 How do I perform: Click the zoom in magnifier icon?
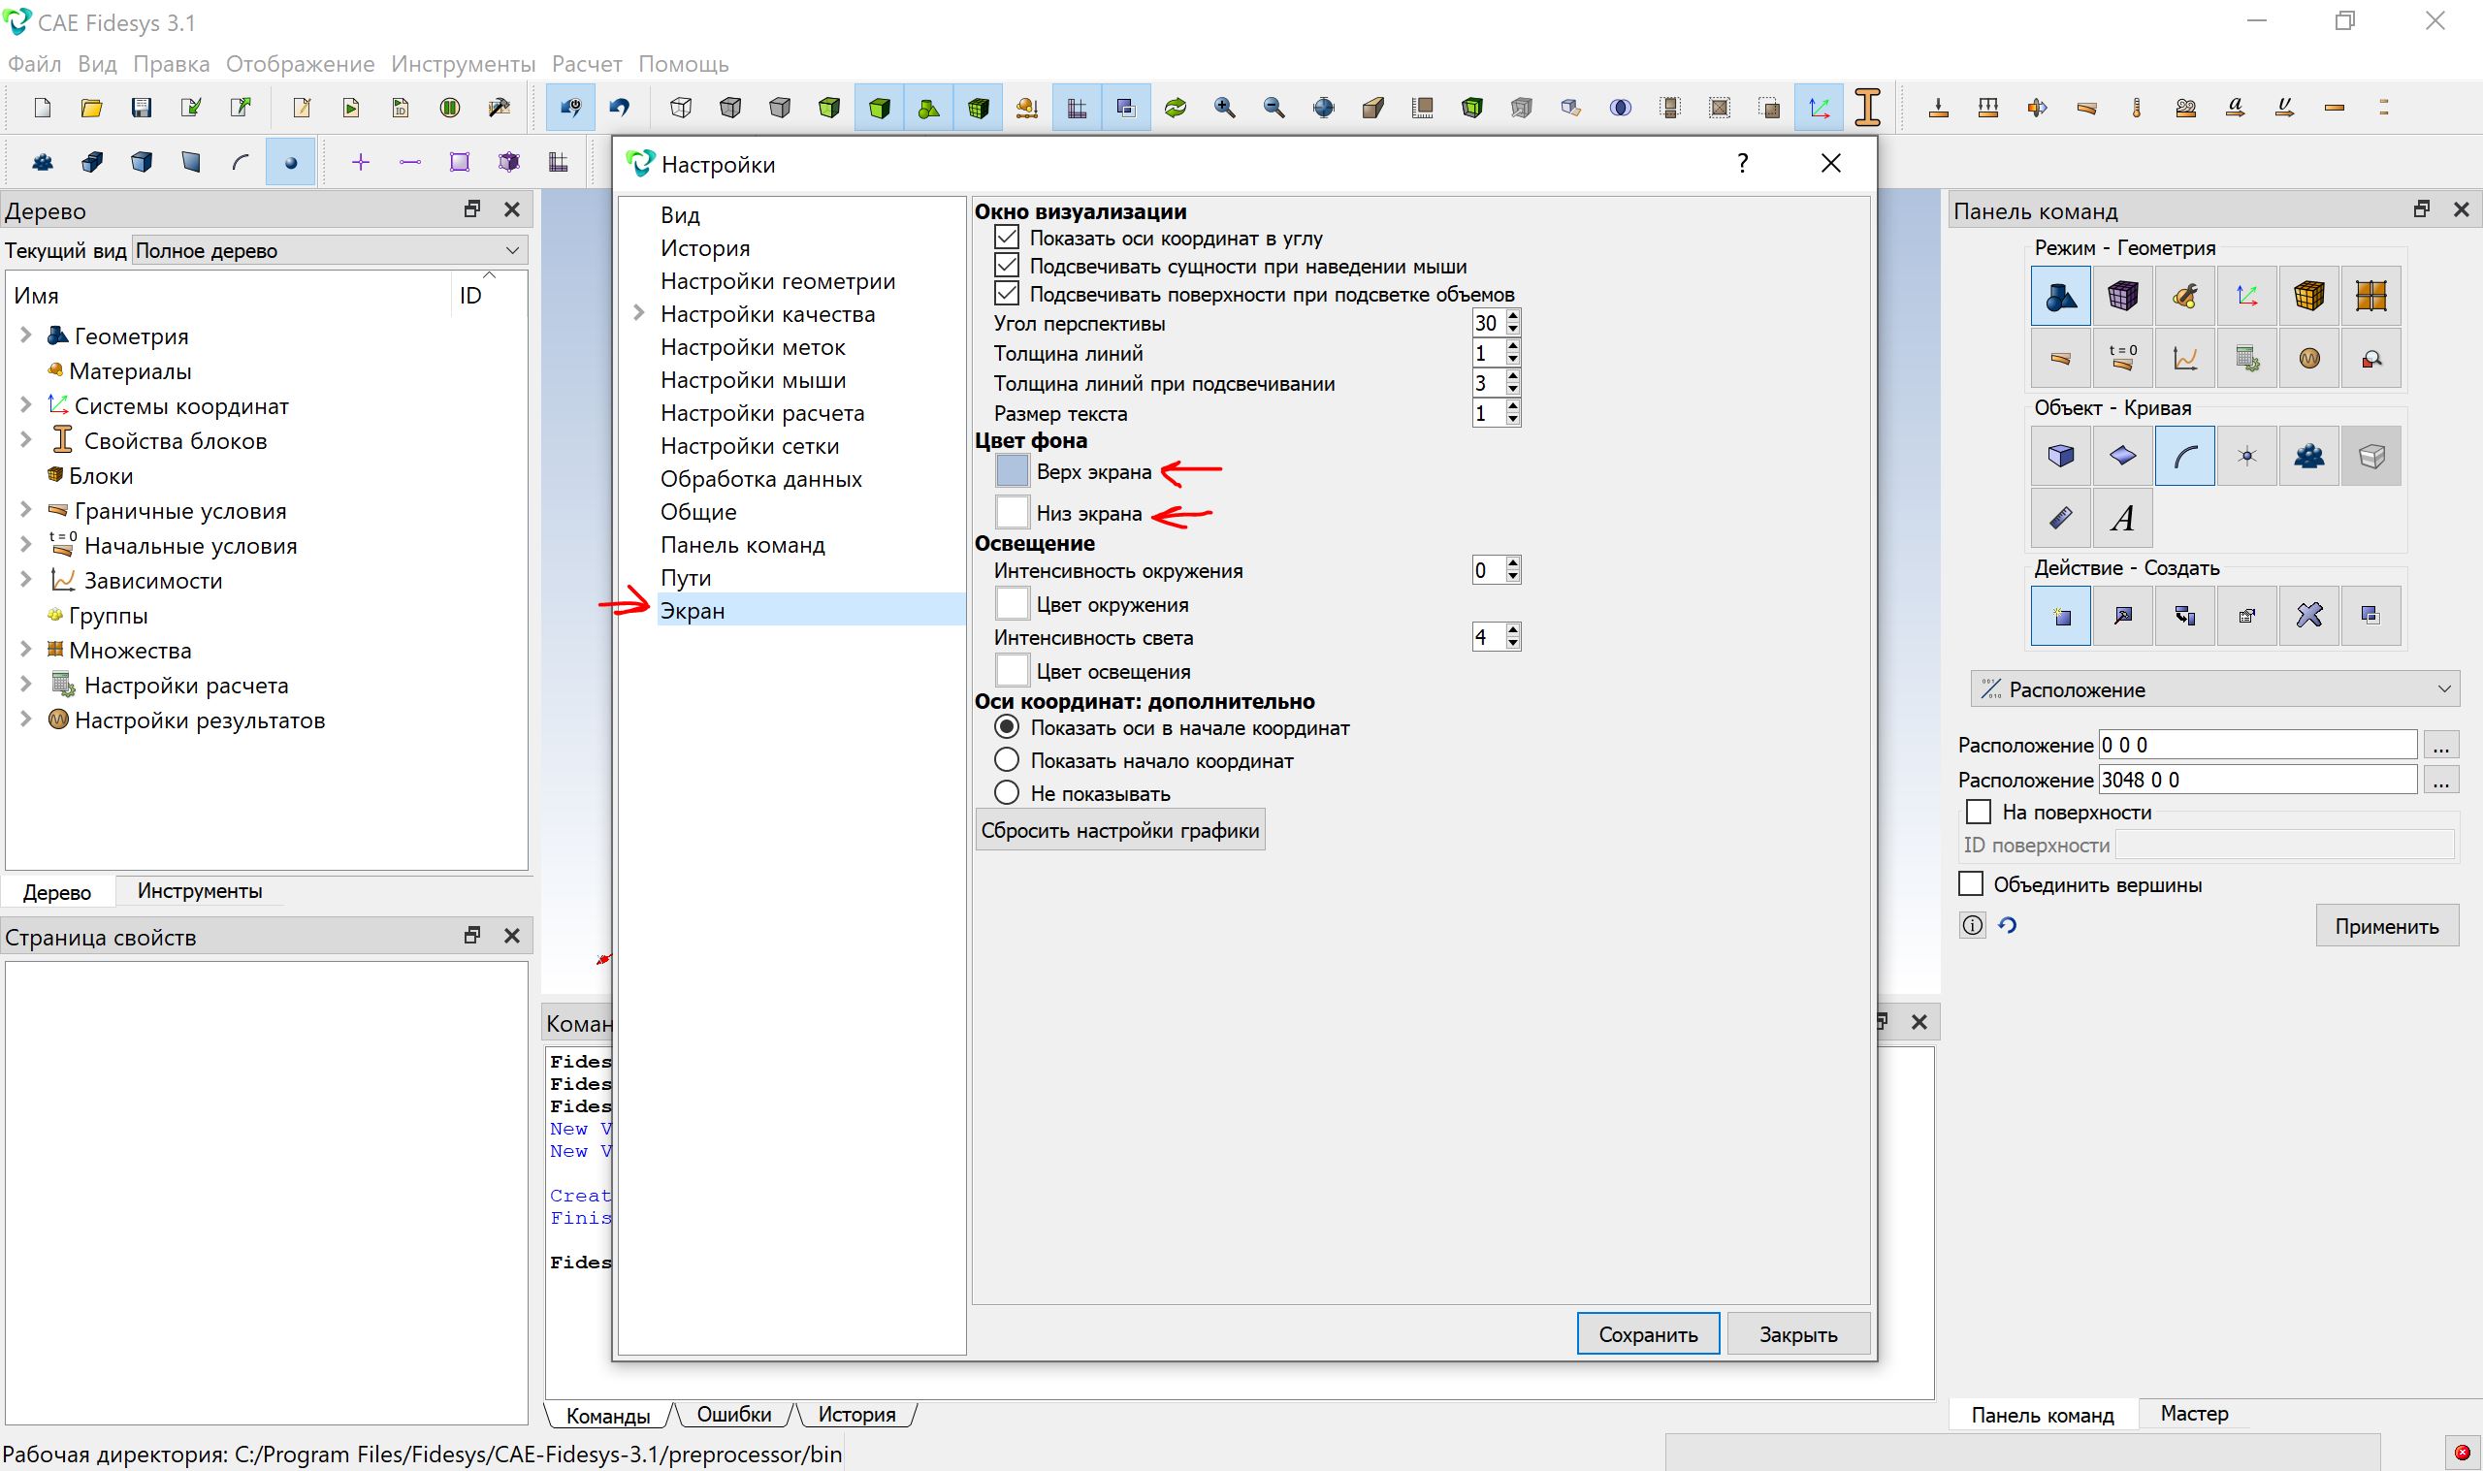coord(1225,107)
